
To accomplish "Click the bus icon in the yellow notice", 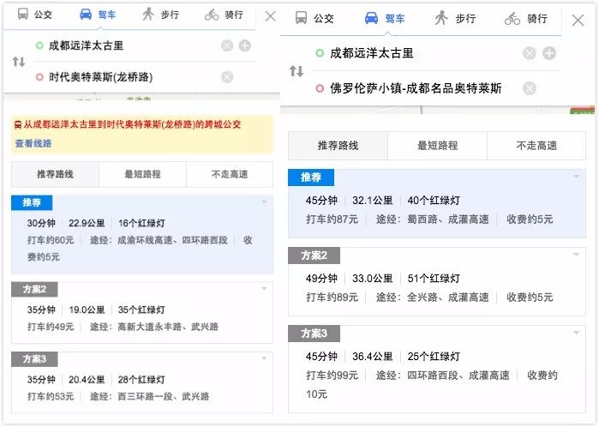I will pyautogui.click(x=18, y=124).
